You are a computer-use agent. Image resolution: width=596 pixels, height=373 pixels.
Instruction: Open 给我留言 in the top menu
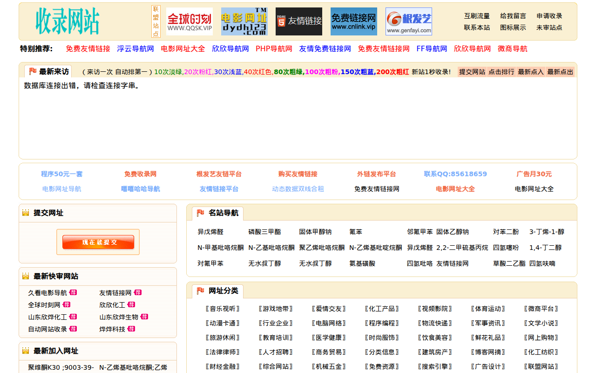(513, 16)
